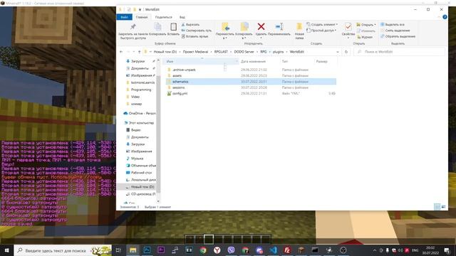The image size is (456, 256).
Task: Click the Поиск в WorldEdit search field
Action: [x=399, y=52]
